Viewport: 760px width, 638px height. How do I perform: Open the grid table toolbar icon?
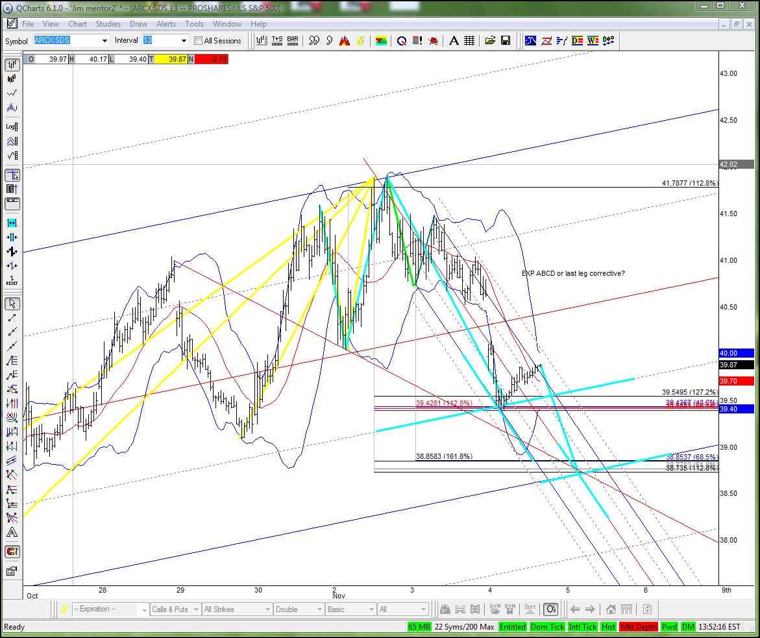pos(469,41)
